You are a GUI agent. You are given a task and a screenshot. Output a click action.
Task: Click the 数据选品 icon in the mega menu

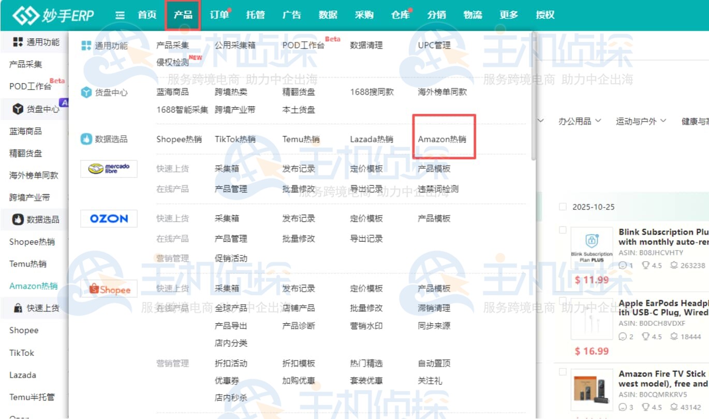pyautogui.click(x=84, y=139)
